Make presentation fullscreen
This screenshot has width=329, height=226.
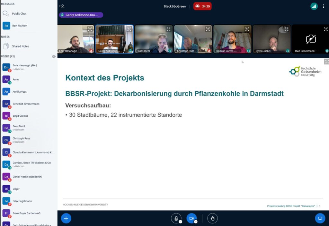pyautogui.click(x=326, y=62)
